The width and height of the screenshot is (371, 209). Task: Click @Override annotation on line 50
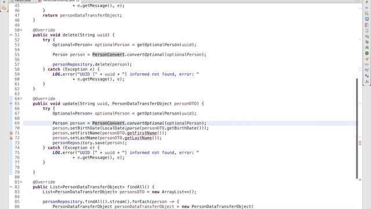[x=44, y=30]
